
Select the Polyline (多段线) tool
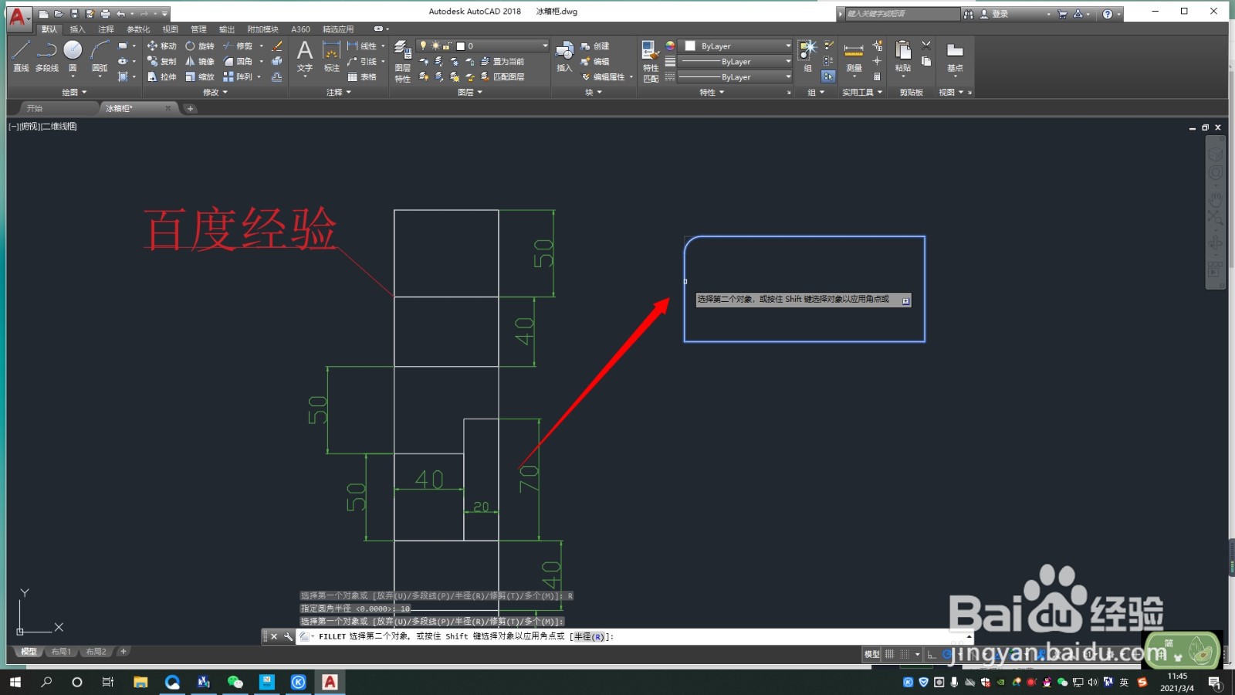point(47,56)
